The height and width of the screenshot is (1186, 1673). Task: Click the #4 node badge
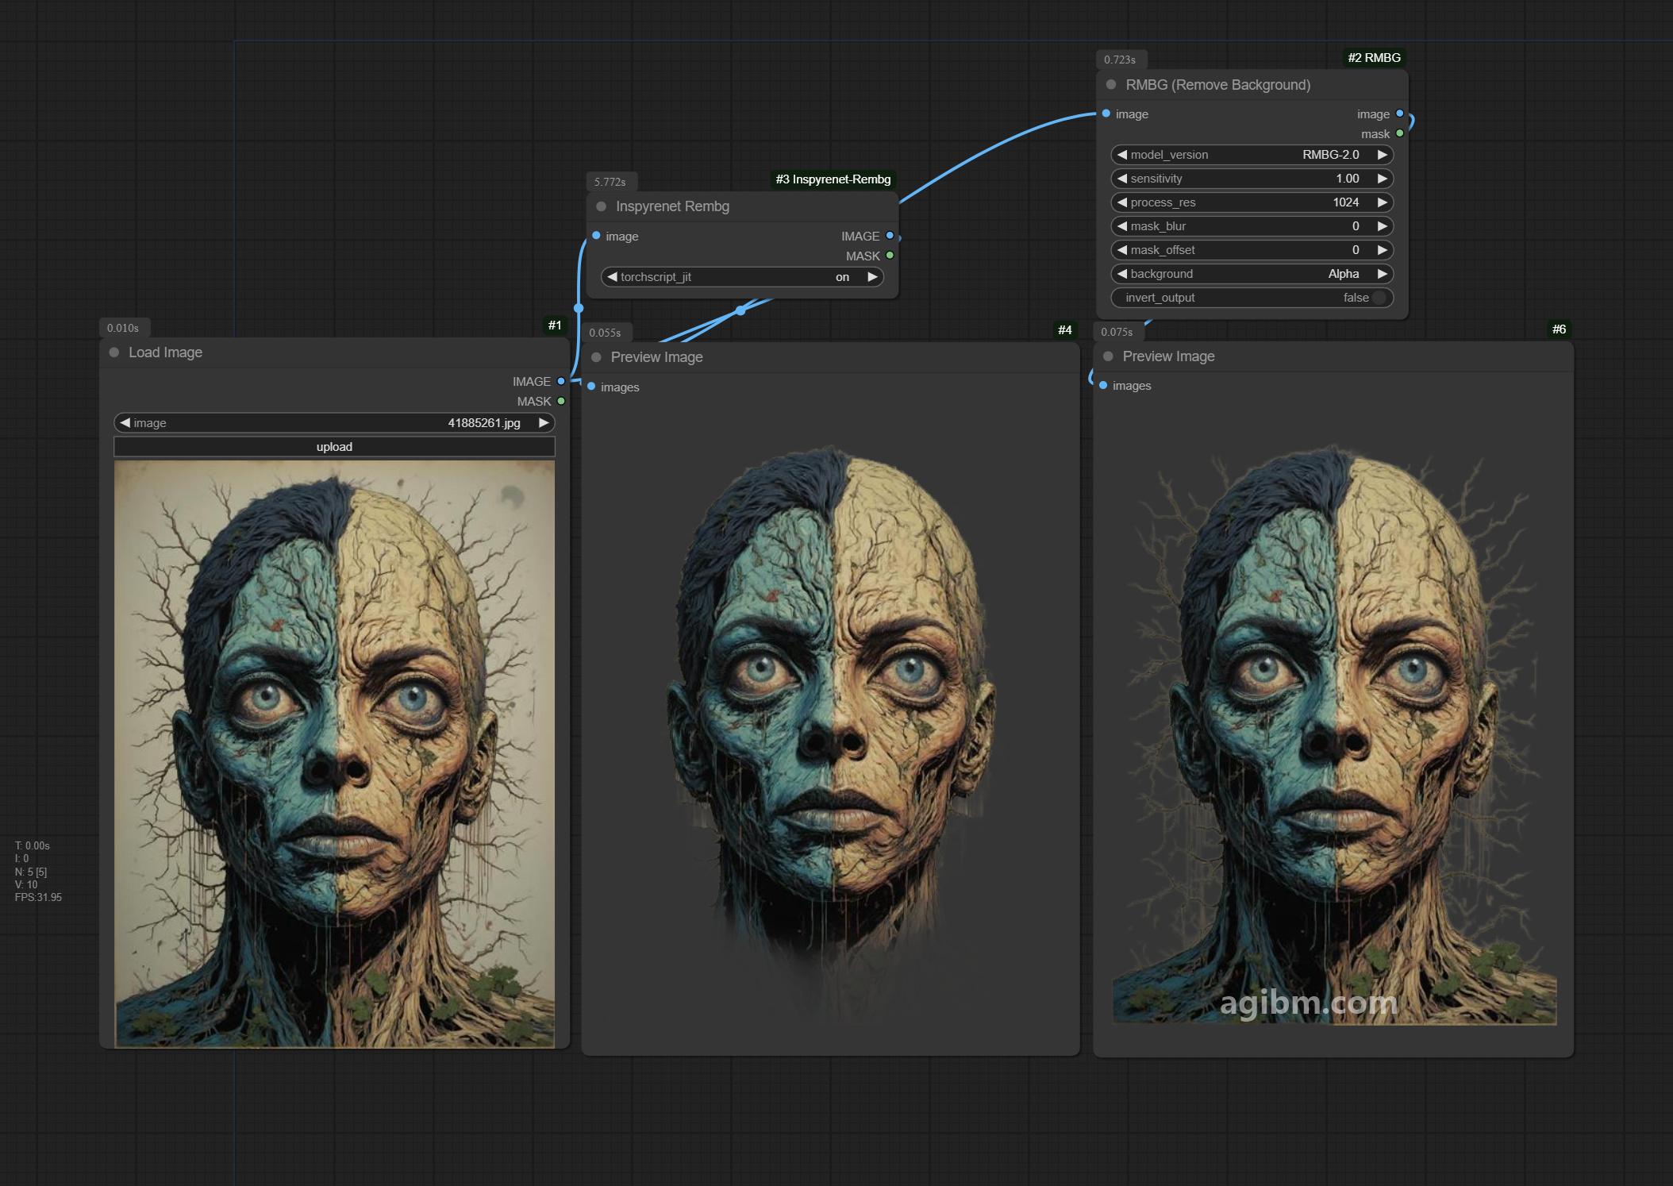(1065, 330)
